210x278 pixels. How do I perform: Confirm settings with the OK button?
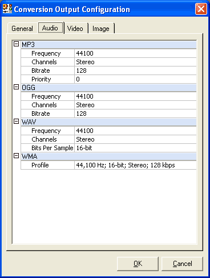pyautogui.click(x=138, y=264)
